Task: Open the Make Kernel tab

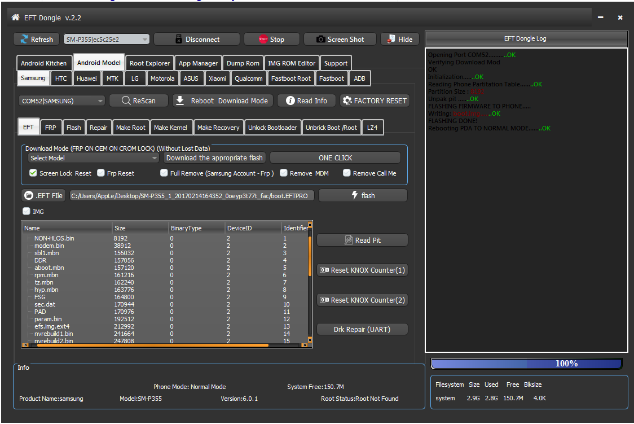Action: [x=170, y=128]
